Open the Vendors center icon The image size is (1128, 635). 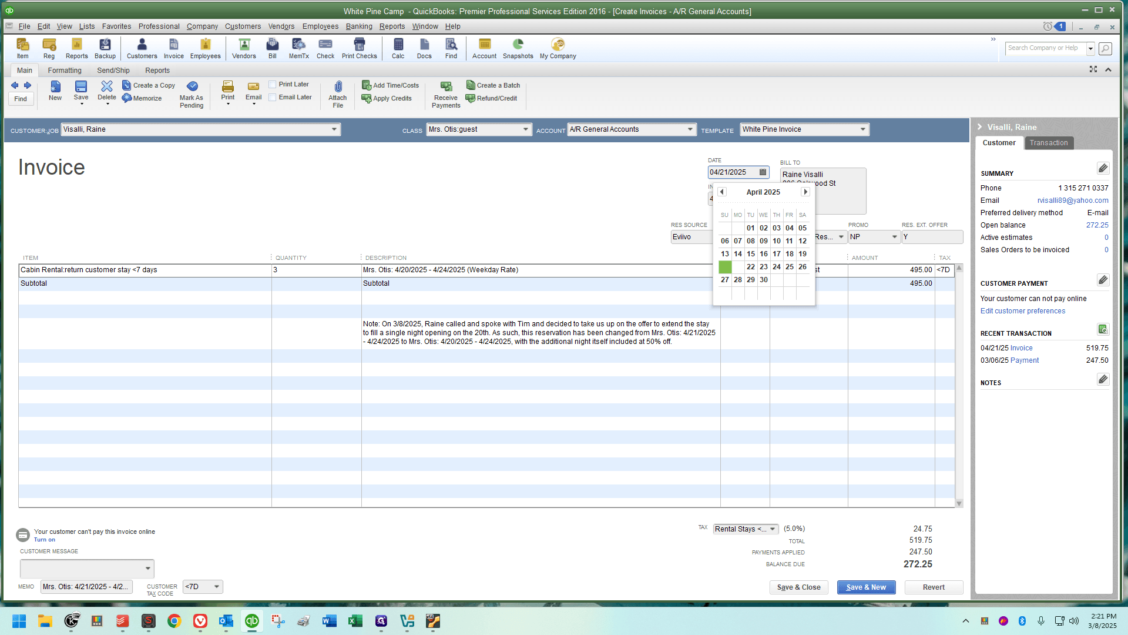click(244, 48)
